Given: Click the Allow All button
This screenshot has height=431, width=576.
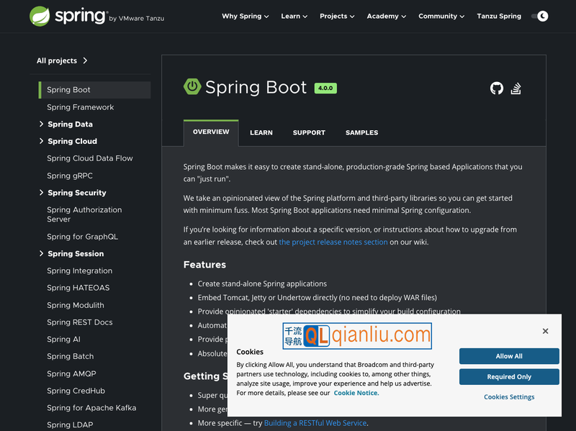Looking at the screenshot, I should (509, 356).
